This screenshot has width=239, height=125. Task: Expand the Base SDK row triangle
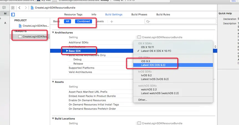pos(67,51)
